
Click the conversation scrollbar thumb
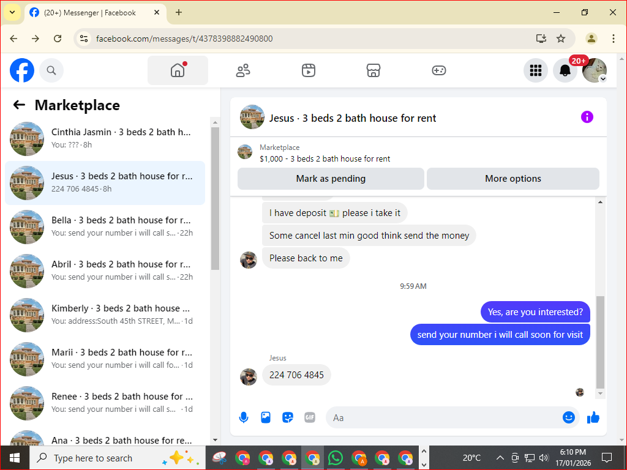click(x=600, y=343)
